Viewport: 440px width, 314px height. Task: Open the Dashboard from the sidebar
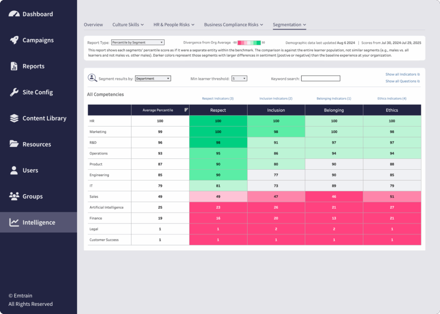14,14
